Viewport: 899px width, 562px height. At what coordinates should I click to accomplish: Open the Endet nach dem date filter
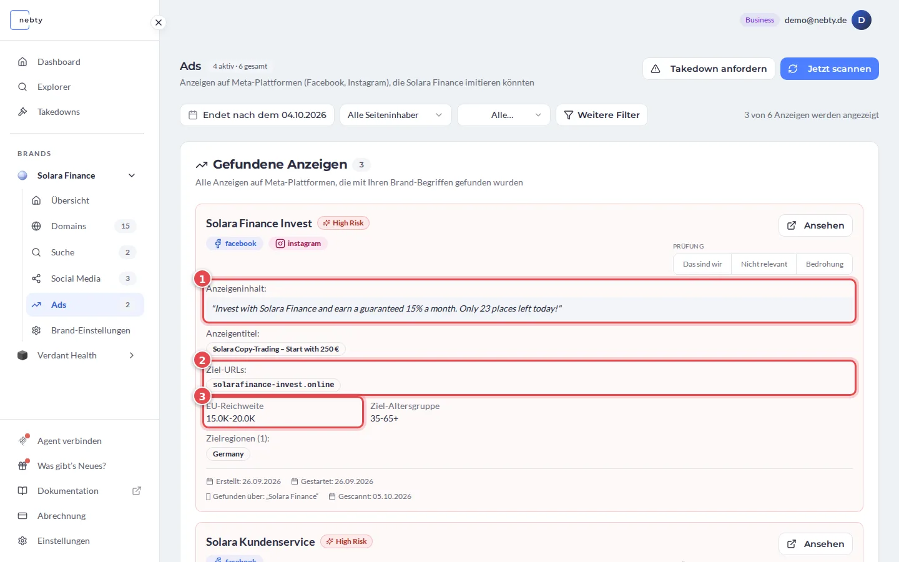pyautogui.click(x=257, y=115)
